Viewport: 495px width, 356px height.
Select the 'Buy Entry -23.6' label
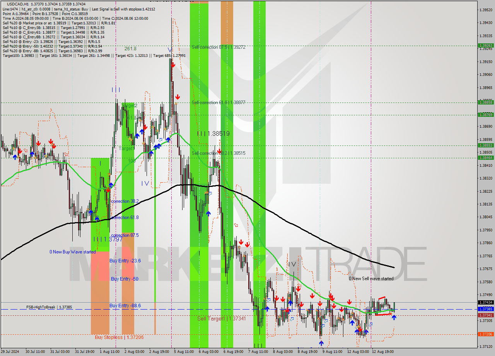[x=125, y=261]
